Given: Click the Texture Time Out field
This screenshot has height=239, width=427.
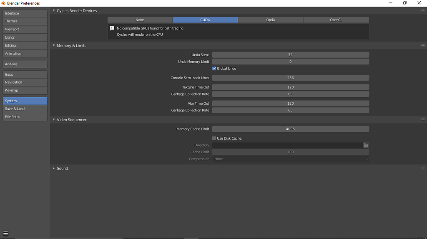Looking at the screenshot, I should coord(291,87).
